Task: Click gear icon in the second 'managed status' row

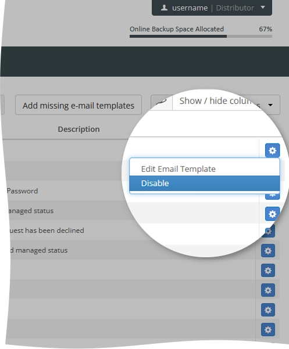Action: tap(268, 251)
